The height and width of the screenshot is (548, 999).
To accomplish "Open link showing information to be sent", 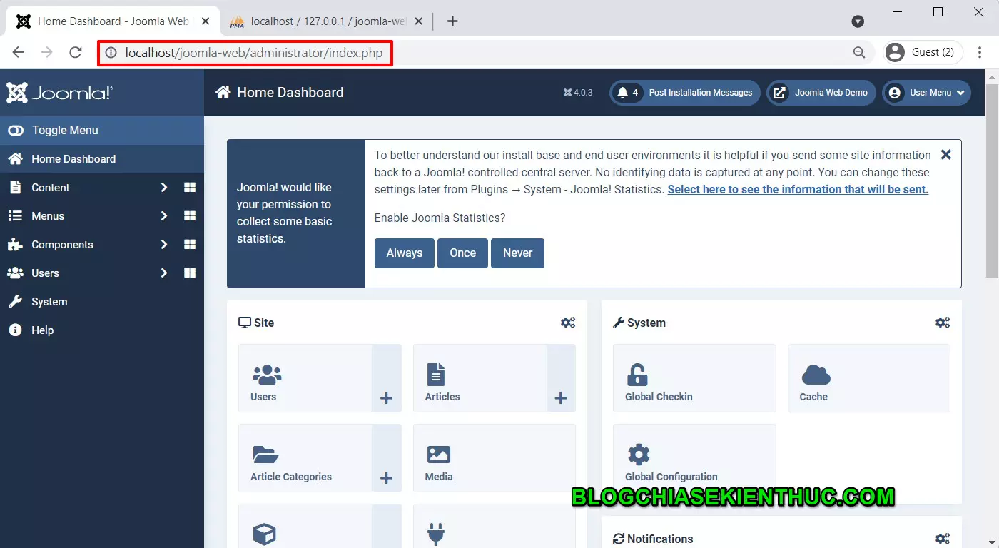I will (x=798, y=189).
